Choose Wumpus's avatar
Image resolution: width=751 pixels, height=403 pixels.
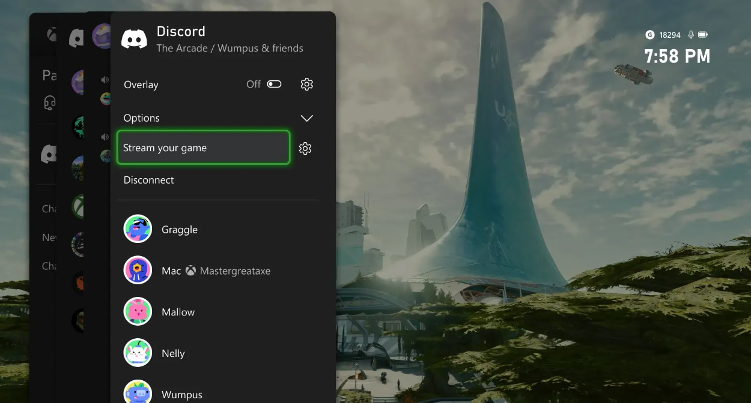(x=138, y=393)
